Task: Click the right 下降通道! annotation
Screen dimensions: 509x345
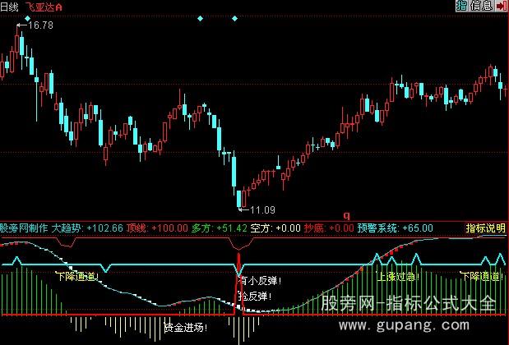Action: click(481, 276)
